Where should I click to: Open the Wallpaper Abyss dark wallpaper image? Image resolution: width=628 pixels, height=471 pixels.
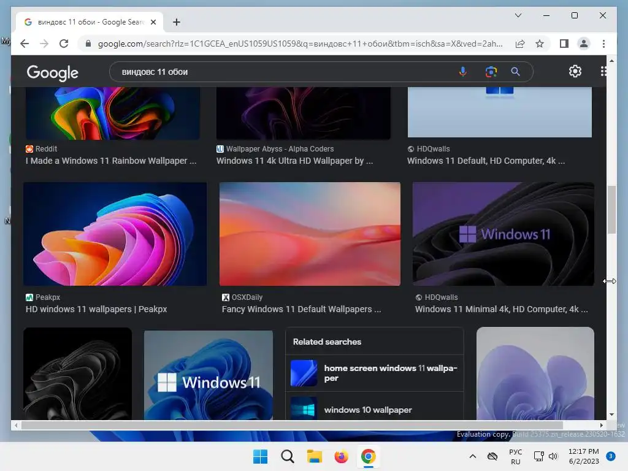point(303,113)
